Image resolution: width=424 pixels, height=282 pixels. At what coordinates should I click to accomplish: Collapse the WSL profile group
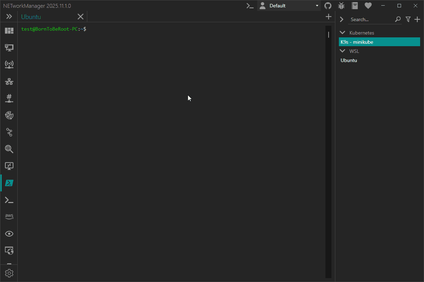pyautogui.click(x=342, y=51)
